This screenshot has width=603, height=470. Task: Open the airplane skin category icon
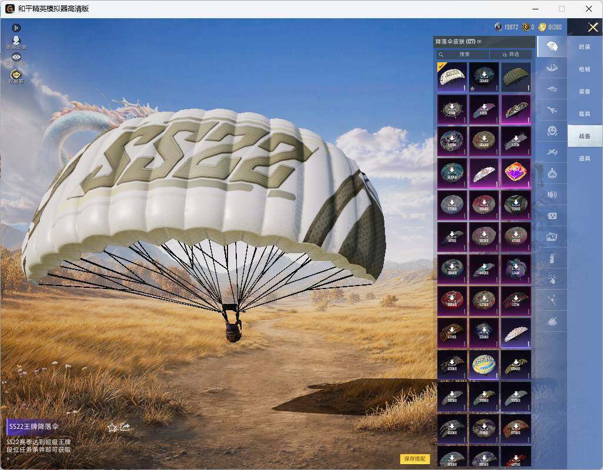pos(552,110)
